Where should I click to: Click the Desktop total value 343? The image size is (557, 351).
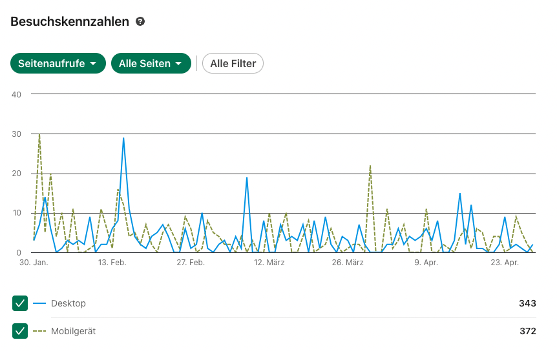pyautogui.click(x=527, y=303)
